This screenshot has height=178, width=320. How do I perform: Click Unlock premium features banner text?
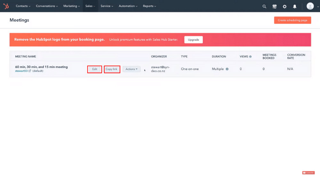(x=143, y=40)
